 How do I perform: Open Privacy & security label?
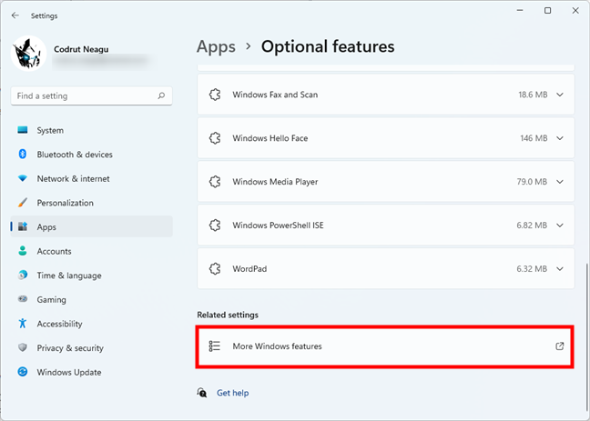point(70,348)
